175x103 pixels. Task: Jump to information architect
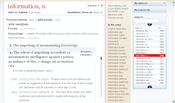[x=117, y=38]
